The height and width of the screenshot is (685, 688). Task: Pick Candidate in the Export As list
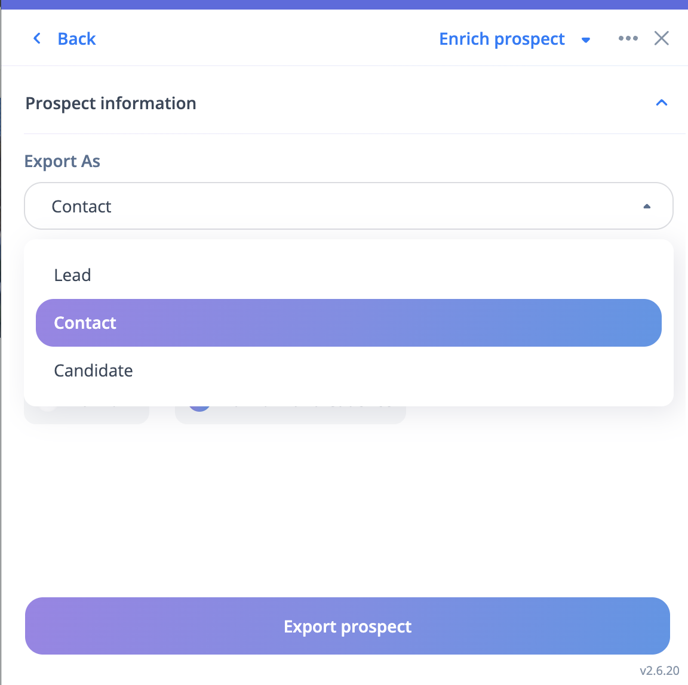[94, 371]
